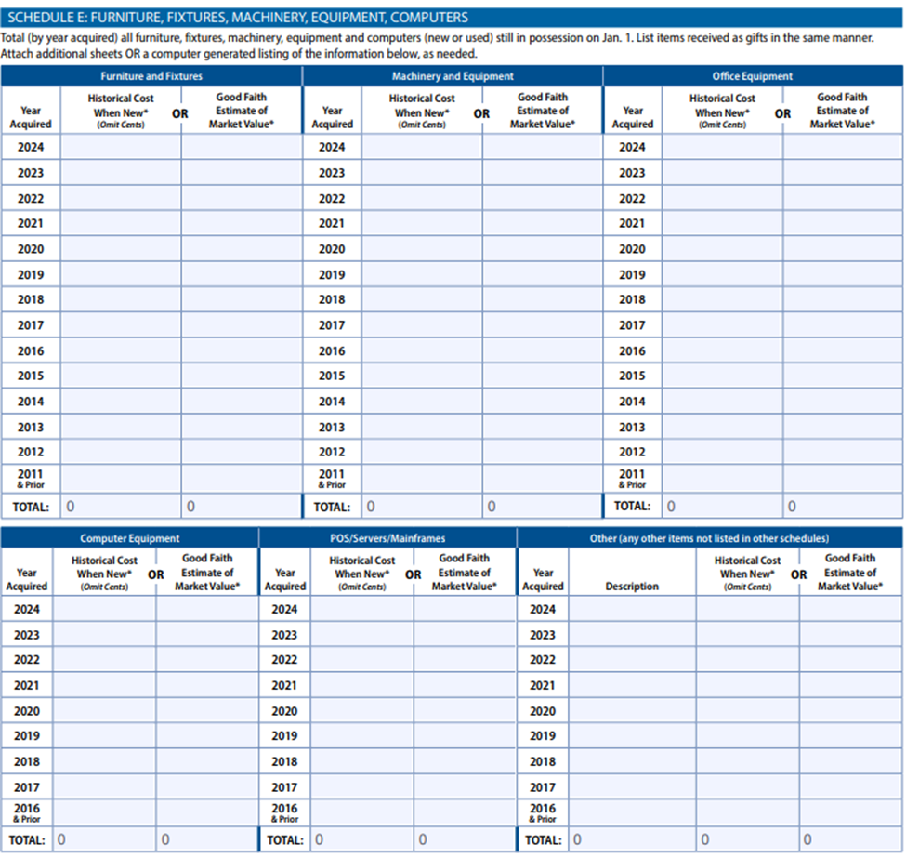Click the Other section 2024 Description field

(633, 610)
